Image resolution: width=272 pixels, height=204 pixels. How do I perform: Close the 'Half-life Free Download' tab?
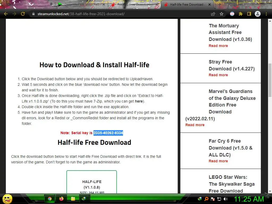[x=210, y=5]
